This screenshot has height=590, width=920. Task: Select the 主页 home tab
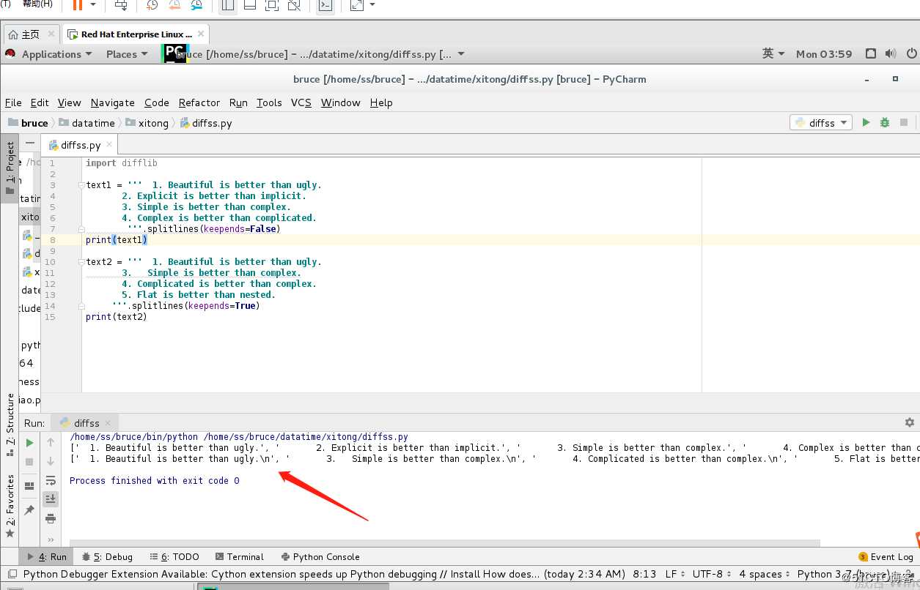tap(32, 34)
